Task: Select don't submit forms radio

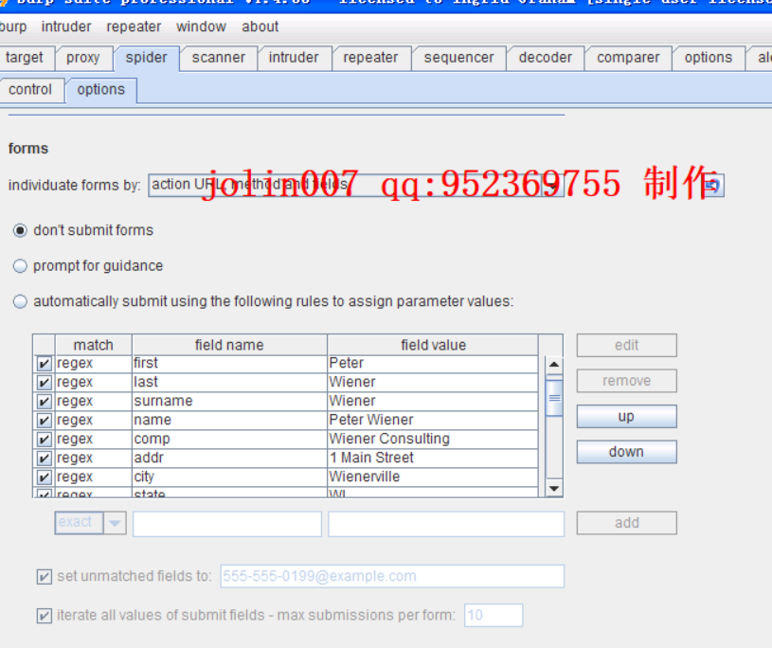Action: [20, 230]
